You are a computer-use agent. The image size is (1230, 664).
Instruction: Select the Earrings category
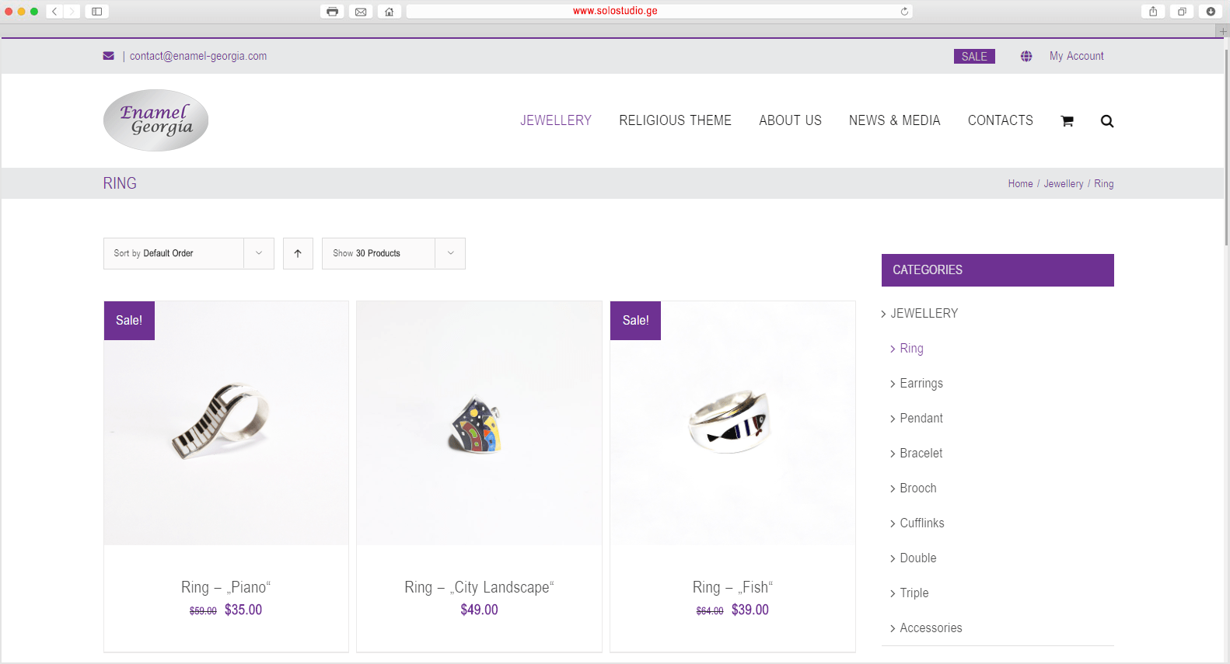[x=921, y=383]
